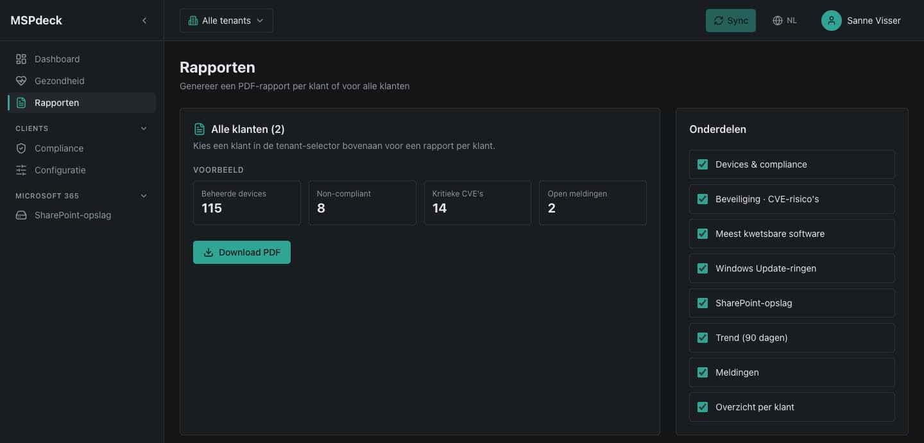This screenshot has height=443, width=924.
Task: Collapse the MICROSOFT 365 section chevron
Action: click(144, 196)
